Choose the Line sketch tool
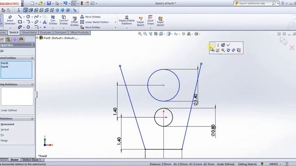 point(20,17)
